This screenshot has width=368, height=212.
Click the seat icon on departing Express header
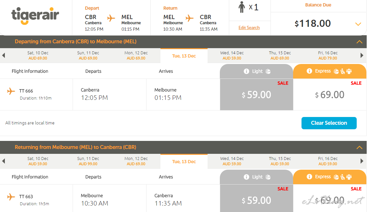pos(342,71)
